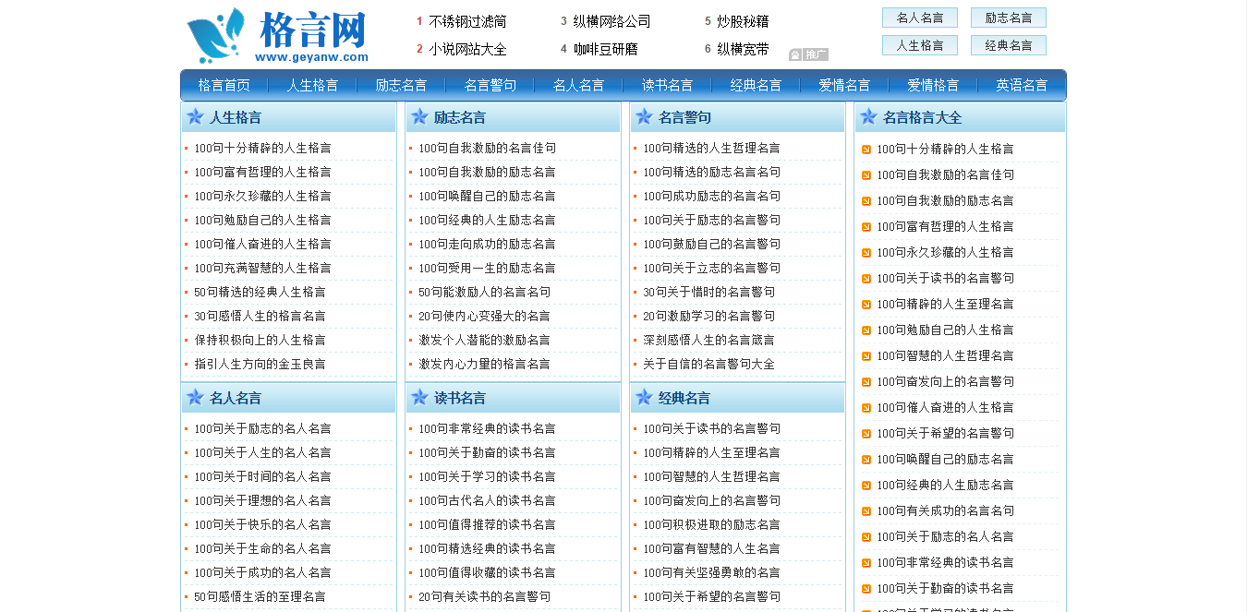Open the 读书名言 section heading
The width and height of the screenshot is (1247, 612).
click(460, 398)
